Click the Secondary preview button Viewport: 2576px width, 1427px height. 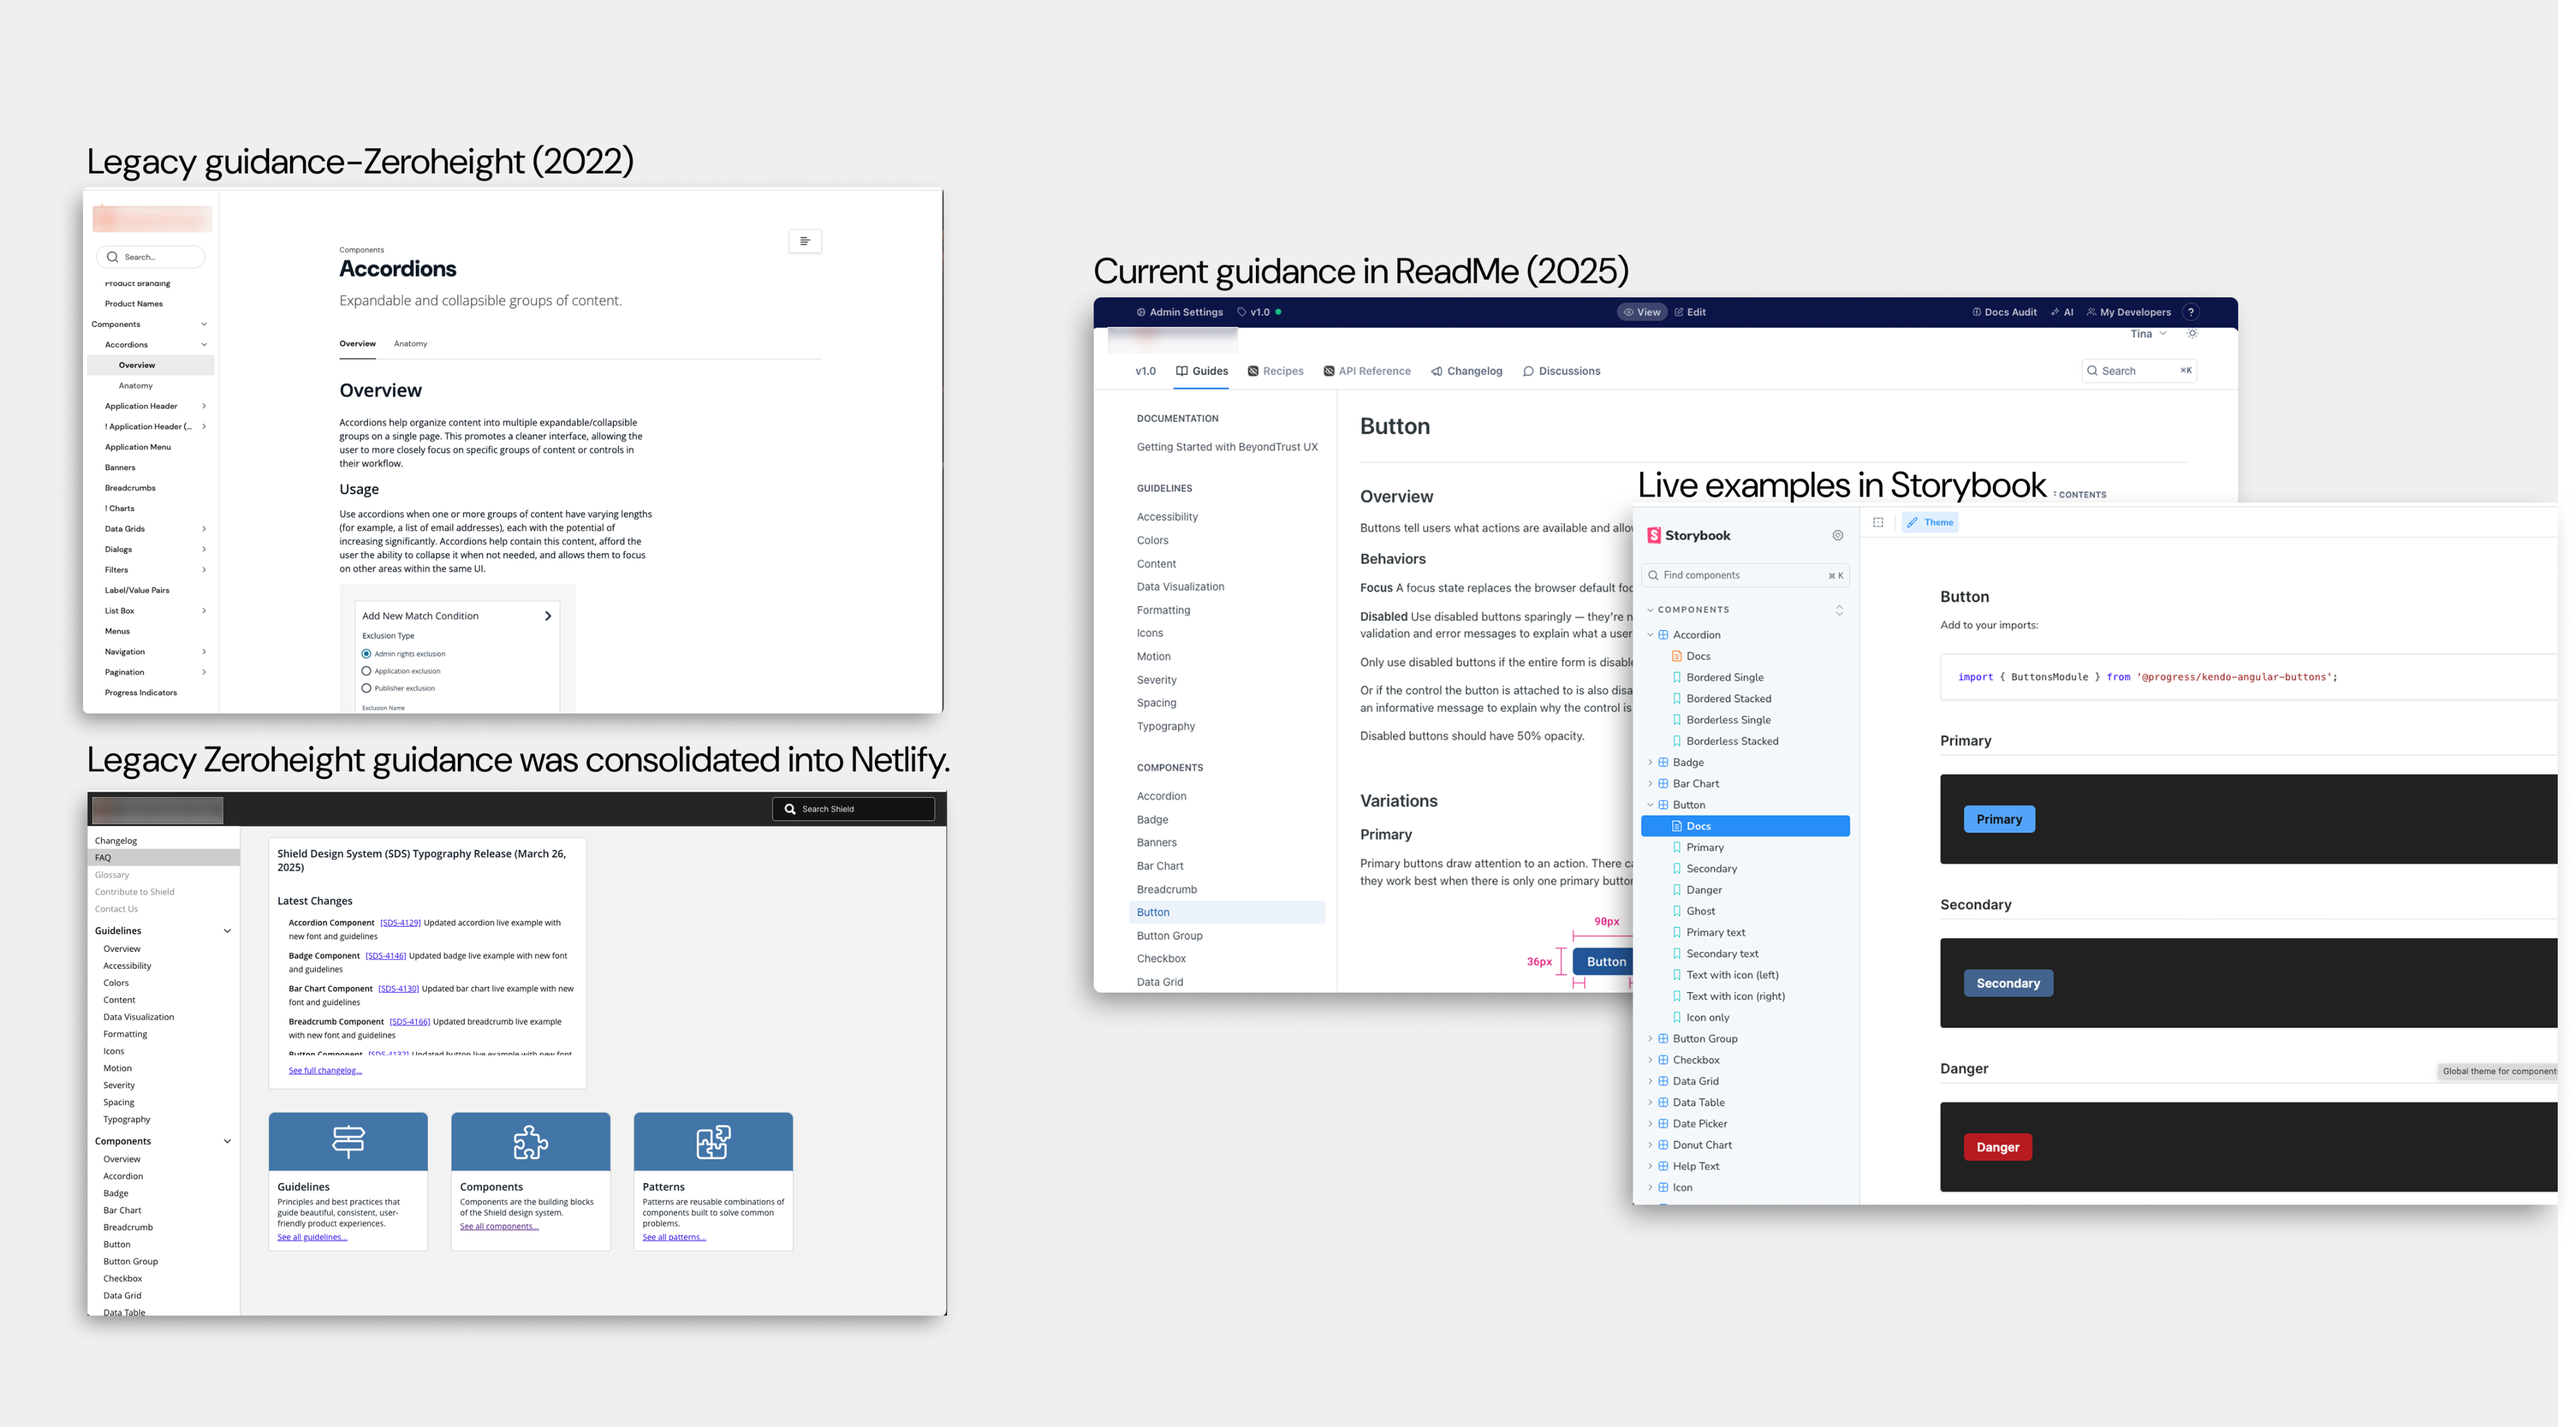[2008, 983]
